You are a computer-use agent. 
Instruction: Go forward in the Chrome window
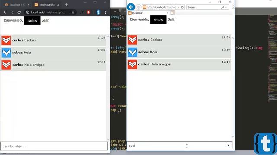(12, 12)
